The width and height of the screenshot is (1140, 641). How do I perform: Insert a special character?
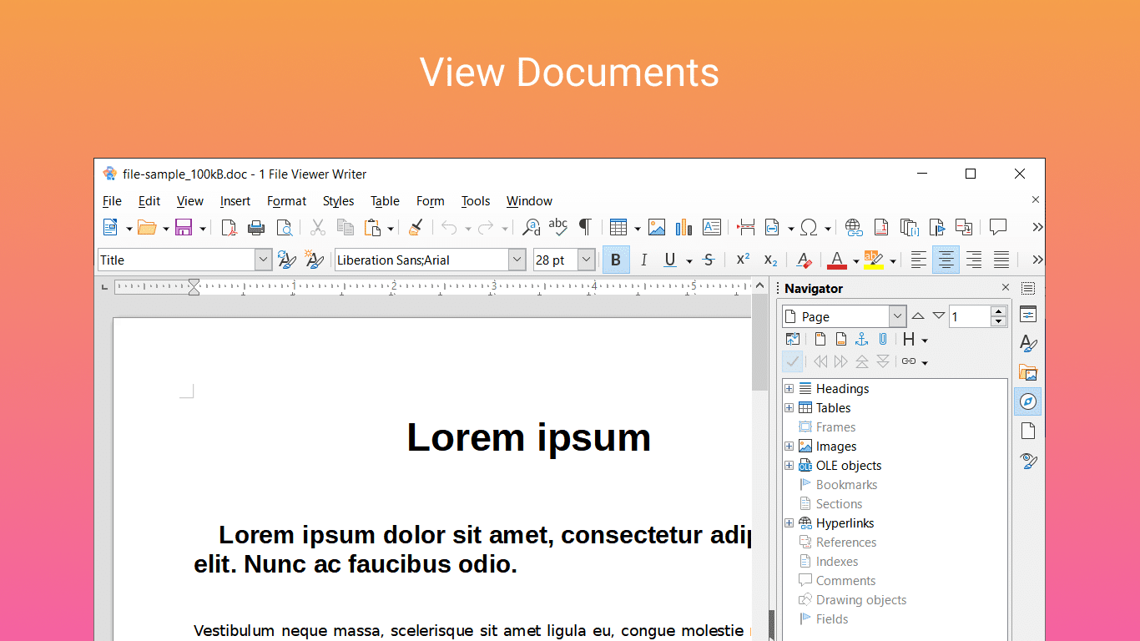click(x=810, y=227)
